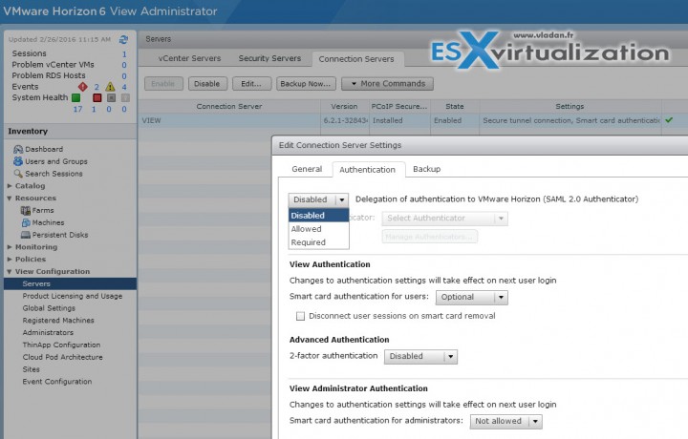Click the Persistent Disks icon
688x439 pixels.
point(26,235)
